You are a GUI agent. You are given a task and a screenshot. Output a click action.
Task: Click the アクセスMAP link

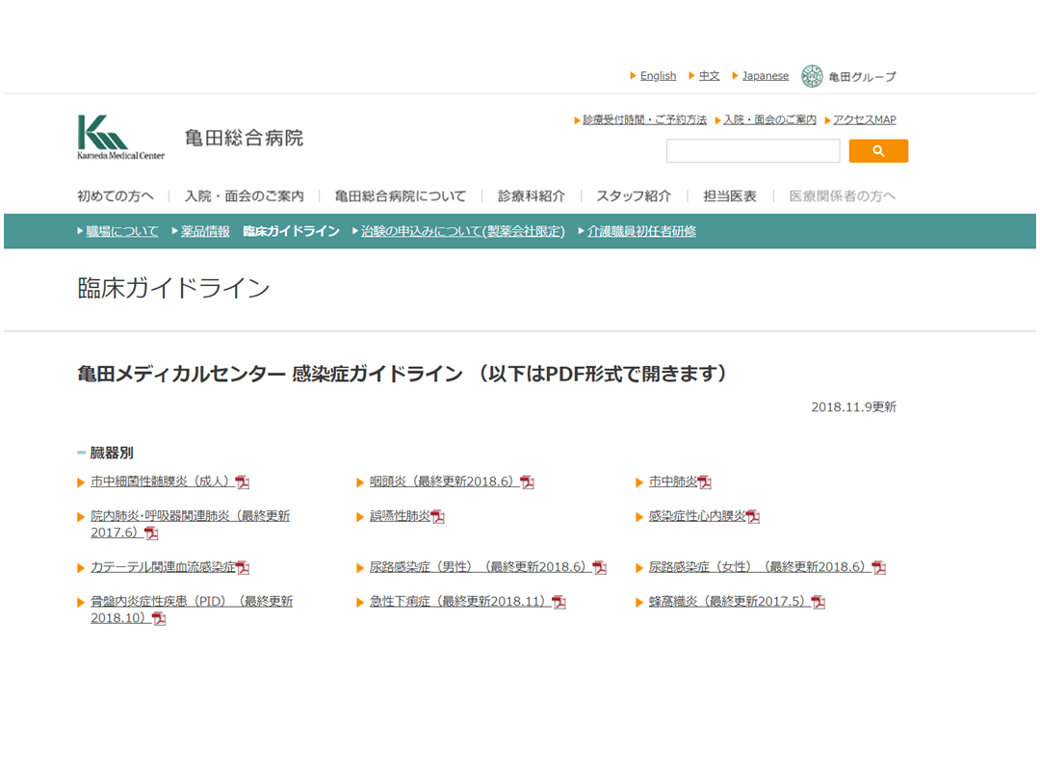[864, 120]
